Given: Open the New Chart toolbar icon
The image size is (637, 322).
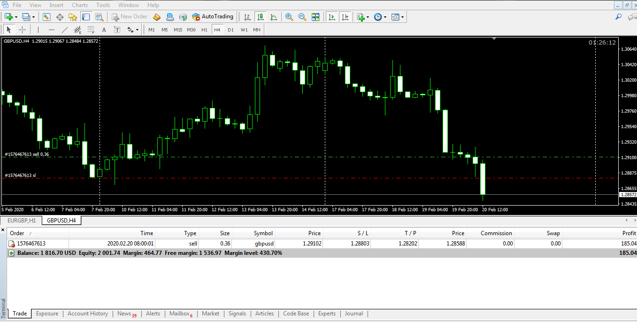Looking at the screenshot, I should [9, 17].
